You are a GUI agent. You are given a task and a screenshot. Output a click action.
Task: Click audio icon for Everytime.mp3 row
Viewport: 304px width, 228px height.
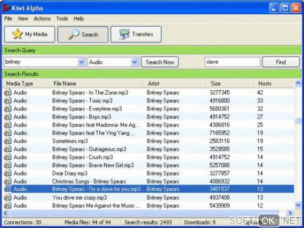[x=7, y=109]
